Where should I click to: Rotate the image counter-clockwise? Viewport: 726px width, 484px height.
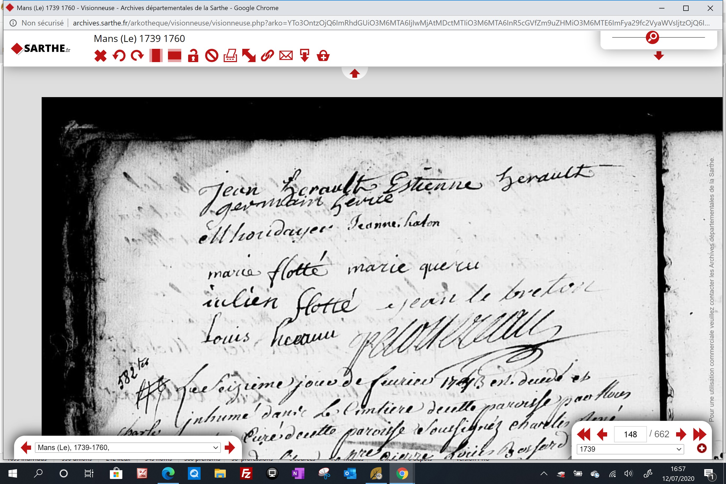click(119, 56)
